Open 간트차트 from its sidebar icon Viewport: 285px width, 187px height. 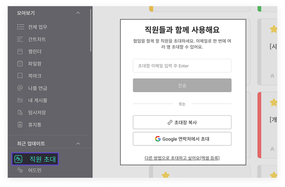[x=20, y=39]
